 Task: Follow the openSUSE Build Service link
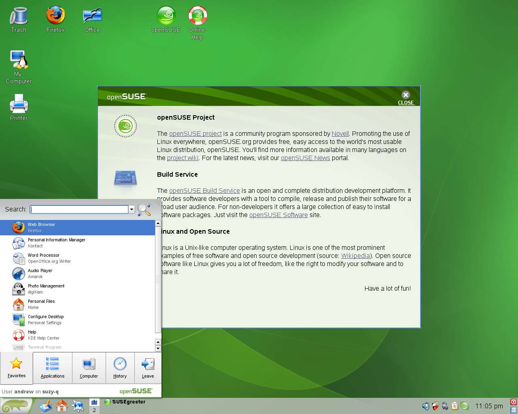coord(204,191)
